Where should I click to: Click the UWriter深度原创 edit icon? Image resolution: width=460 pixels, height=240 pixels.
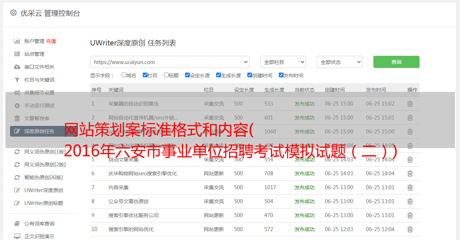[17, 190]
